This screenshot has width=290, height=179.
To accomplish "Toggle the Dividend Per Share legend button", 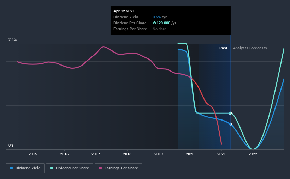I will click(70, 168).
